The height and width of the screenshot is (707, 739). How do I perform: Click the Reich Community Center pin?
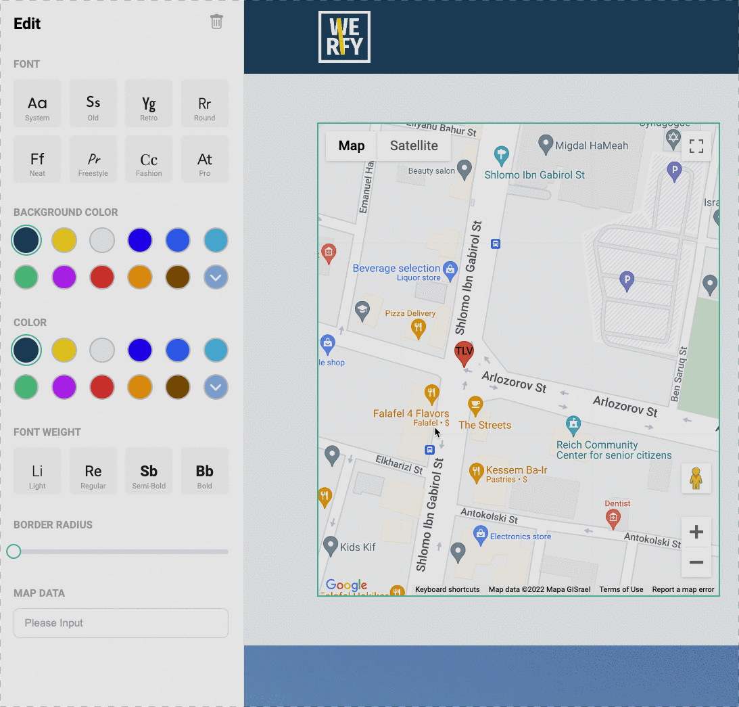click(573, 426)
